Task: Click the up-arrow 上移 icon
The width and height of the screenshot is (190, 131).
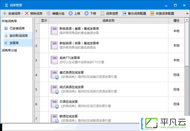Action: click(71, 13)
